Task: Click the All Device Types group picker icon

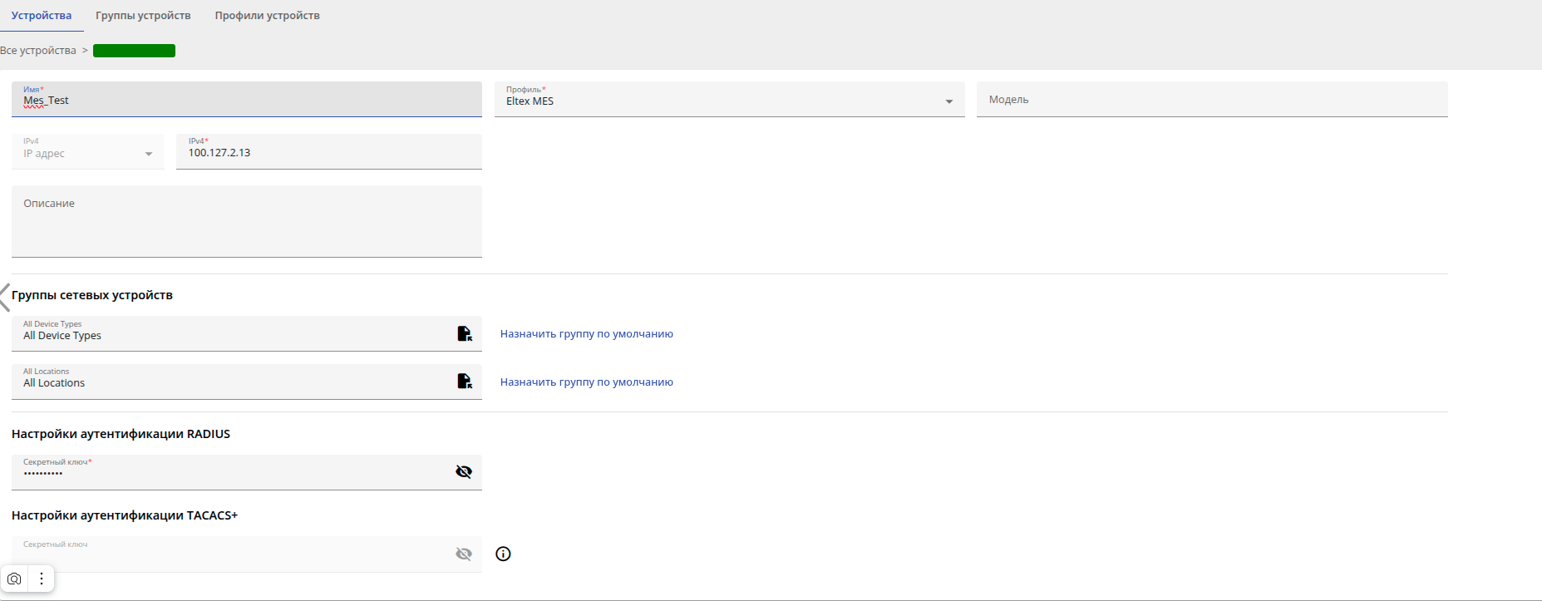Action: point(465,333)
